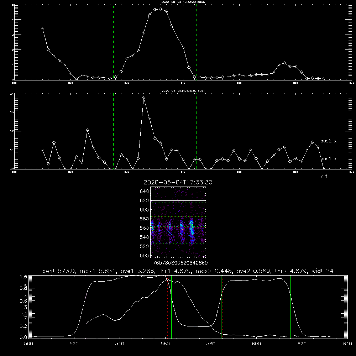Click the '500' label on heatmap y-axis
The image size is (356, 356).
145,255
